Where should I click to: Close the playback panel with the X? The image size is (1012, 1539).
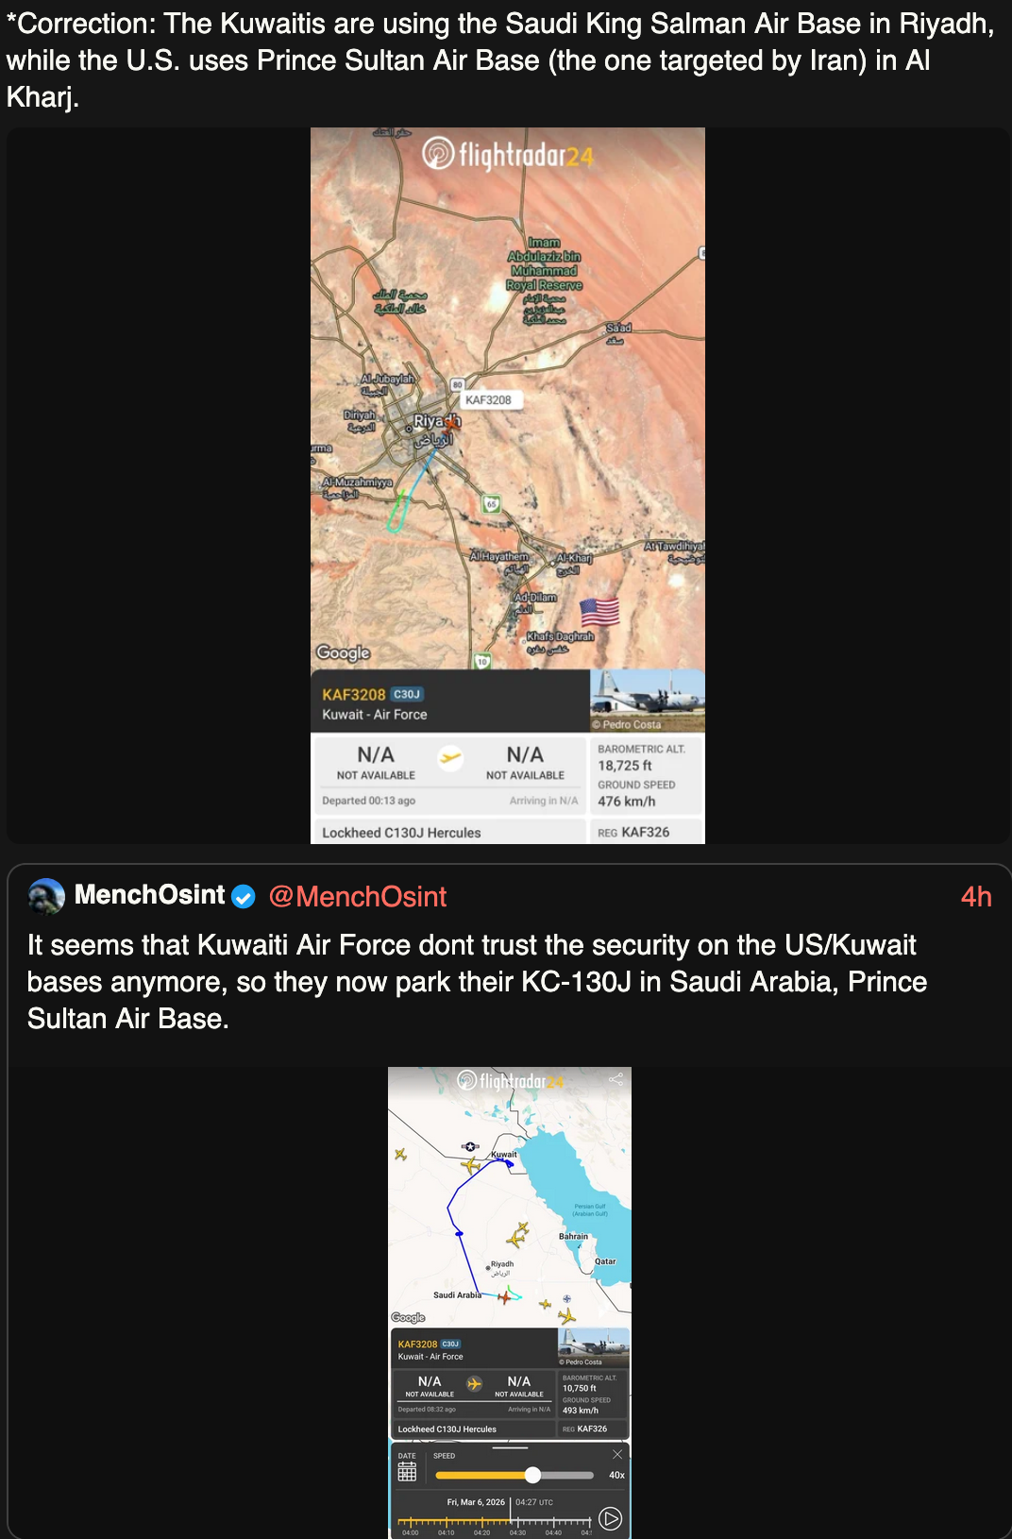pyautogui.click(x=617, y=1455)
